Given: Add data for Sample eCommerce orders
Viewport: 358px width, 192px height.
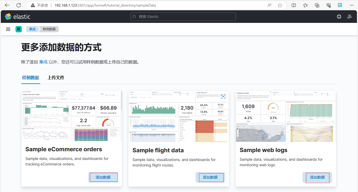Looking at the screenshot, I should coord(103,177).
